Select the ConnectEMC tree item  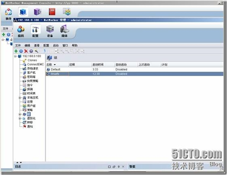coord(36,64)
